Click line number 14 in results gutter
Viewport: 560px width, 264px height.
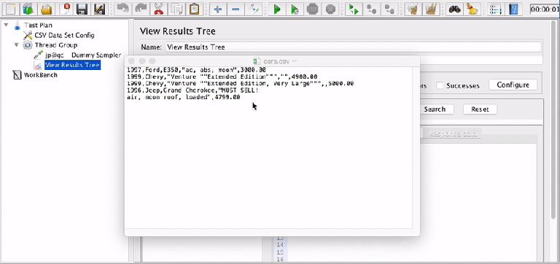pos(280,245)
